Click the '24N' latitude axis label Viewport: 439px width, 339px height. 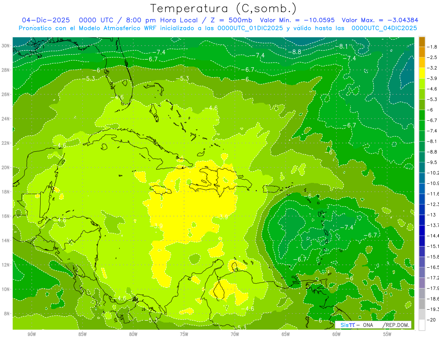6,118
